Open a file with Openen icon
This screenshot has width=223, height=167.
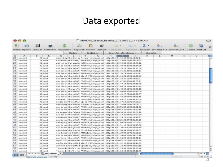pos(27,46)
